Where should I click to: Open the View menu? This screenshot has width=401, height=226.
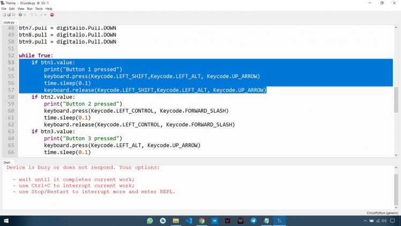(x=21, y=9)
